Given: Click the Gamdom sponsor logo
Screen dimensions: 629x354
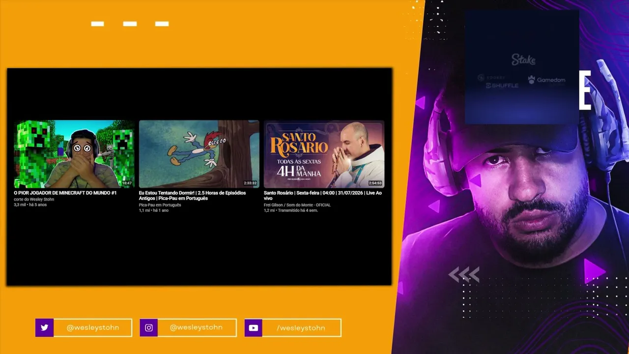Looking at the screenshot, I should coord(546,80).
